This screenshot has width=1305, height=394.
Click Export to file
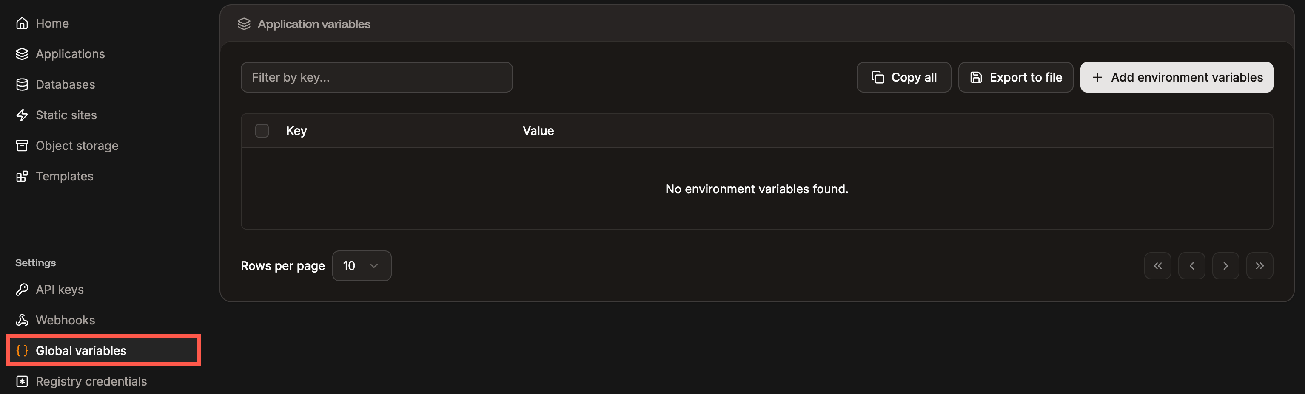click(x=1015, y=77)
